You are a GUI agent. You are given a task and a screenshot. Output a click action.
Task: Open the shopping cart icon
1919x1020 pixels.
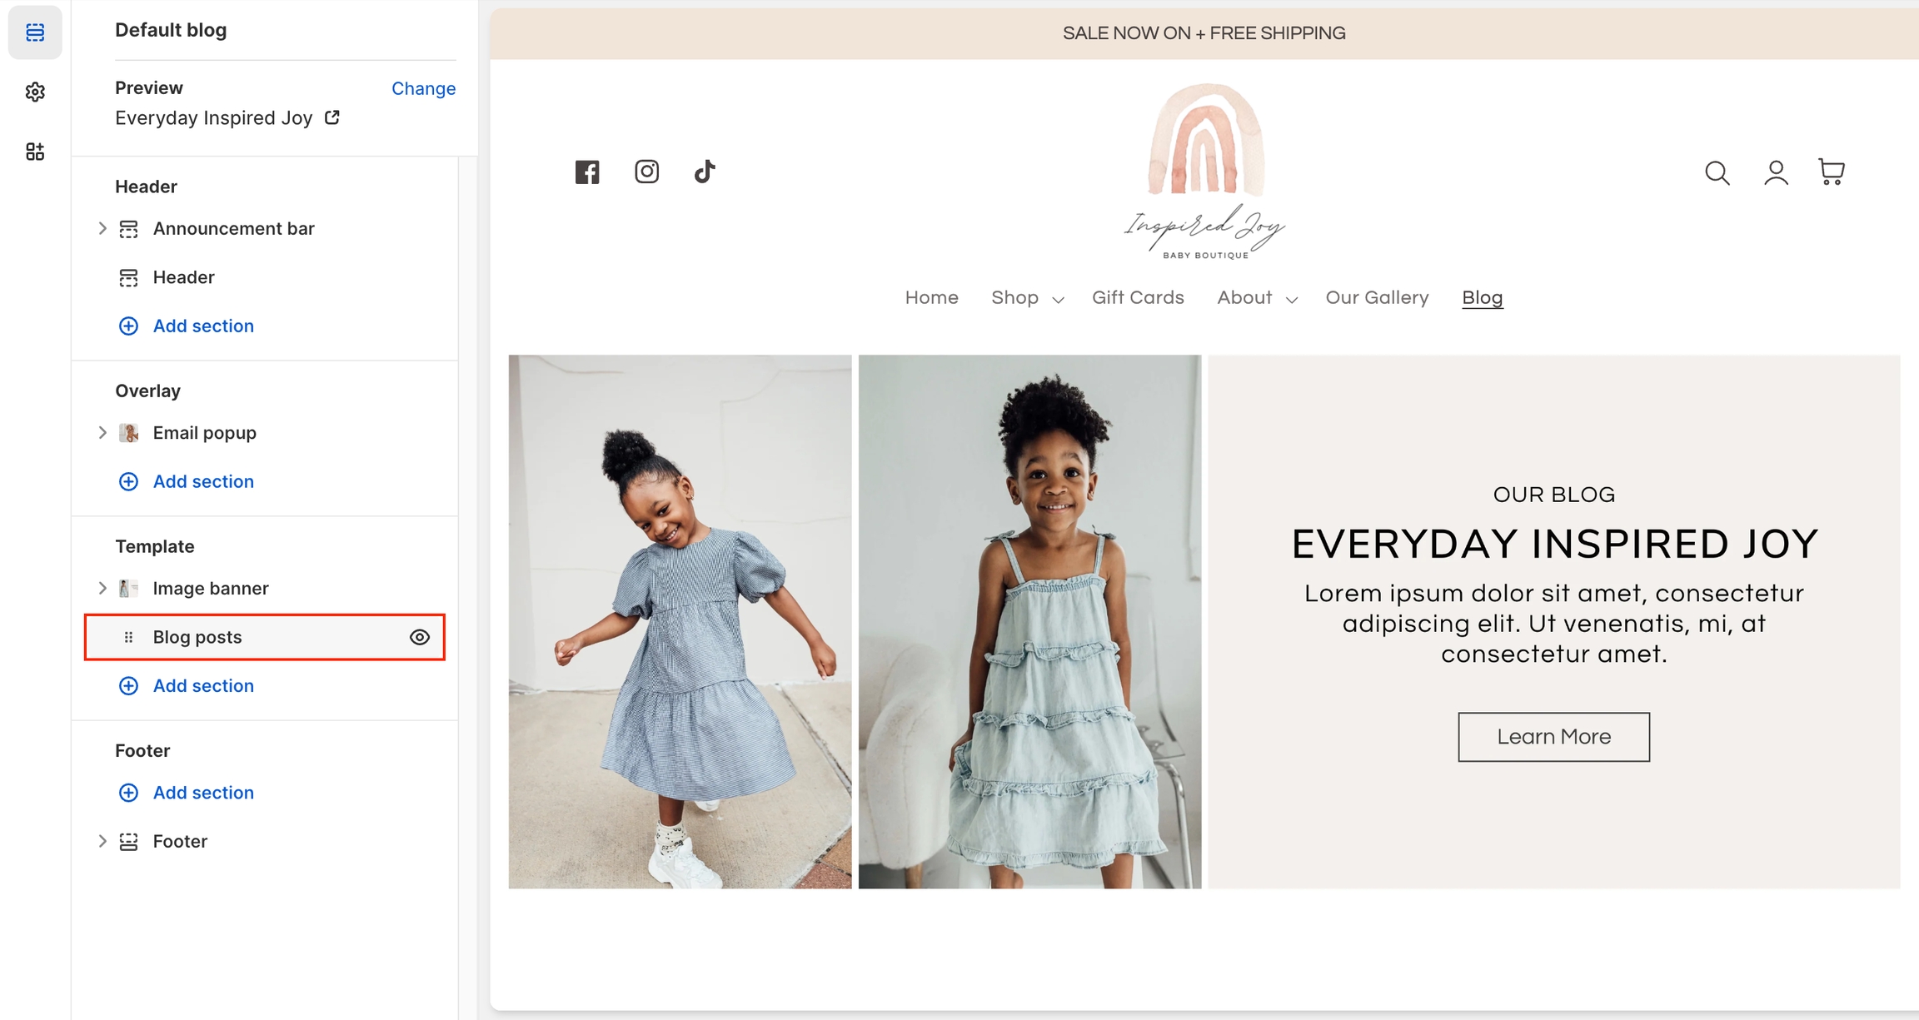[x=1832, y=172]
